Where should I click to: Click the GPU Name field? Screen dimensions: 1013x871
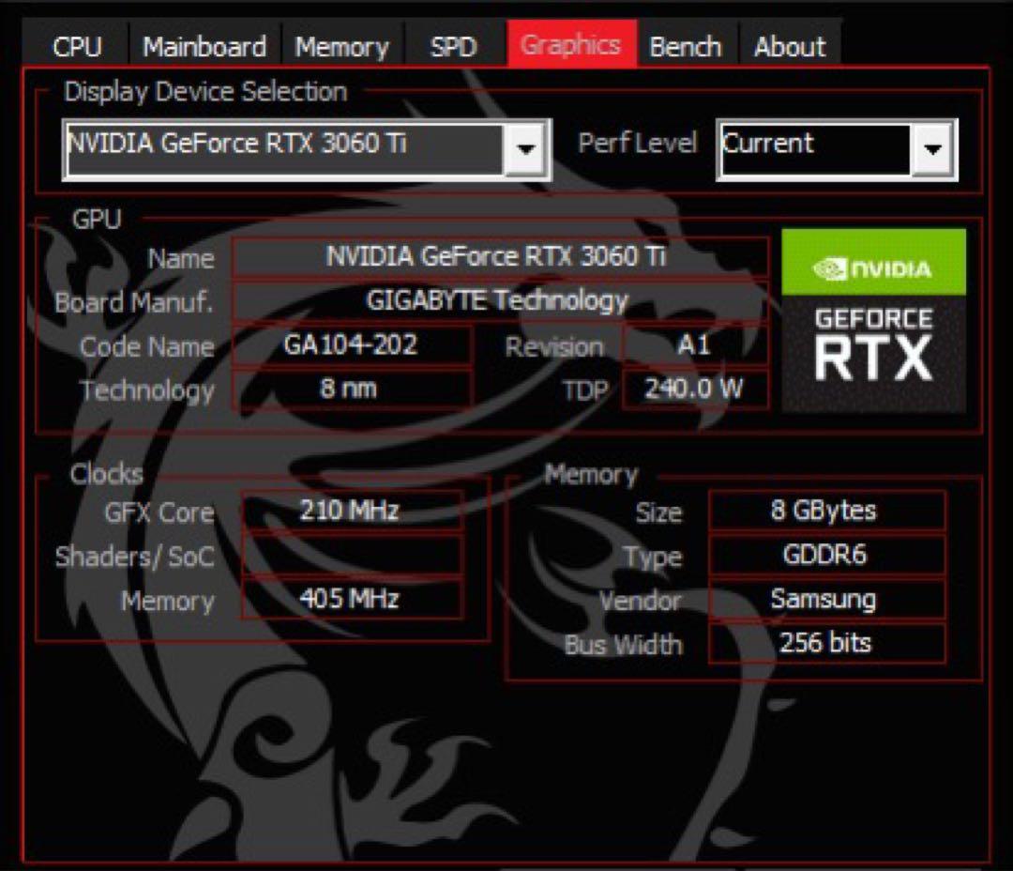tap(497, 257)
